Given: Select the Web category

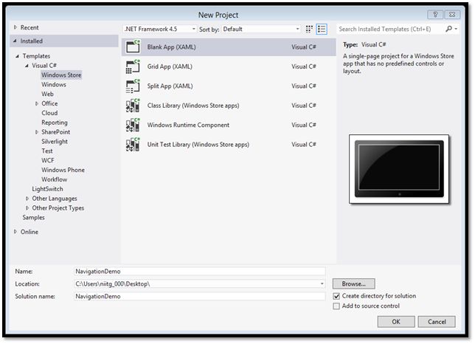Looking at the screenshot, I should coord(47,94).
